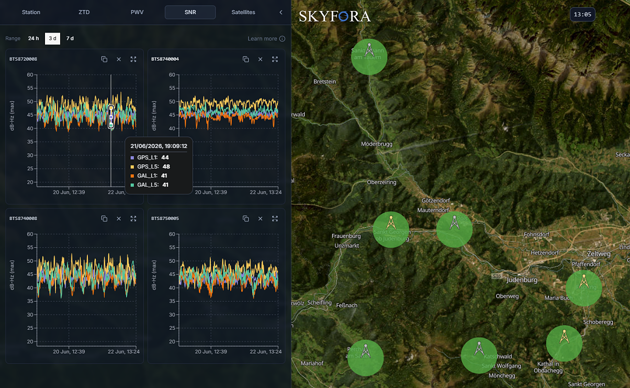The width and height of the screenshot is (630, 388).
Task: Expand BTS8740008 chart to fullscreen
Action: 133,218
